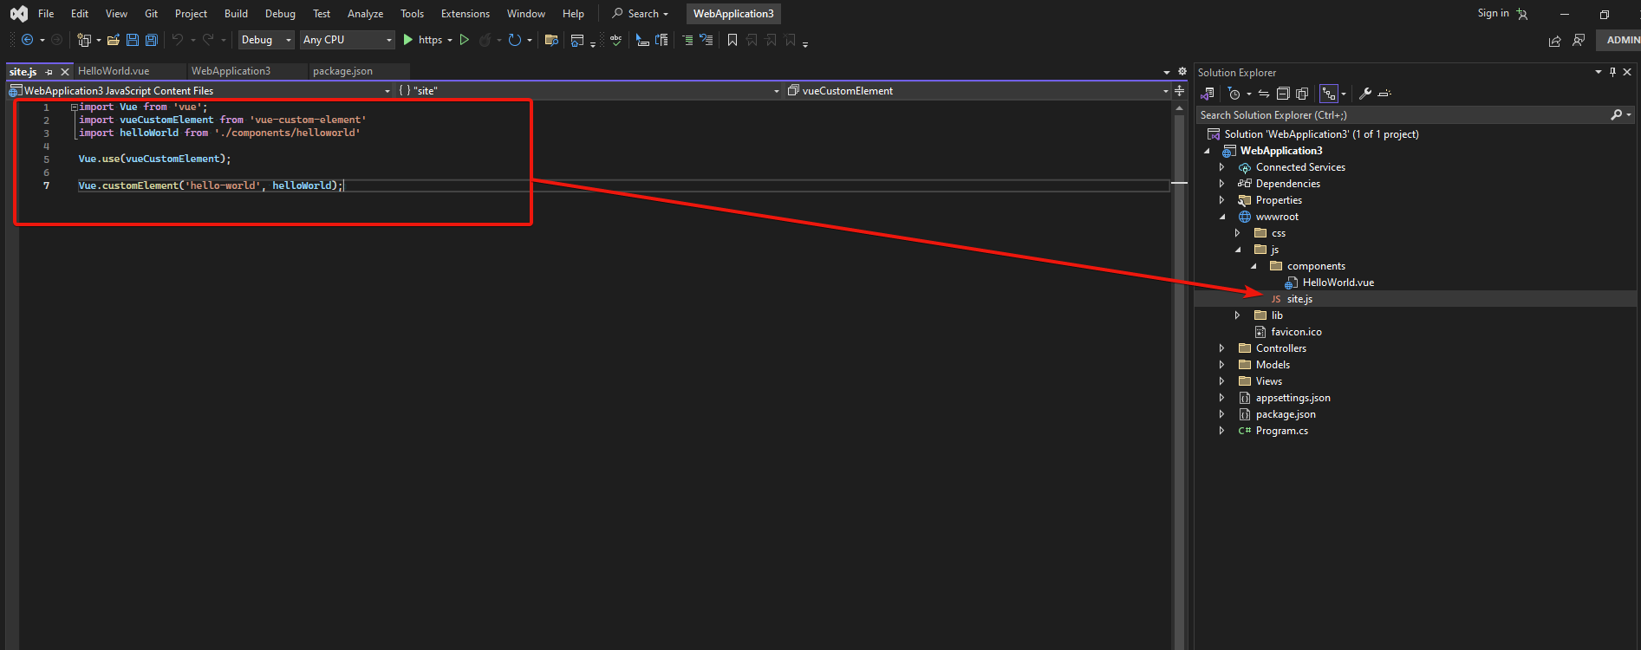Collapse the wwwroot folder node
1641x650 pixels.
[x=1221, y=217]
